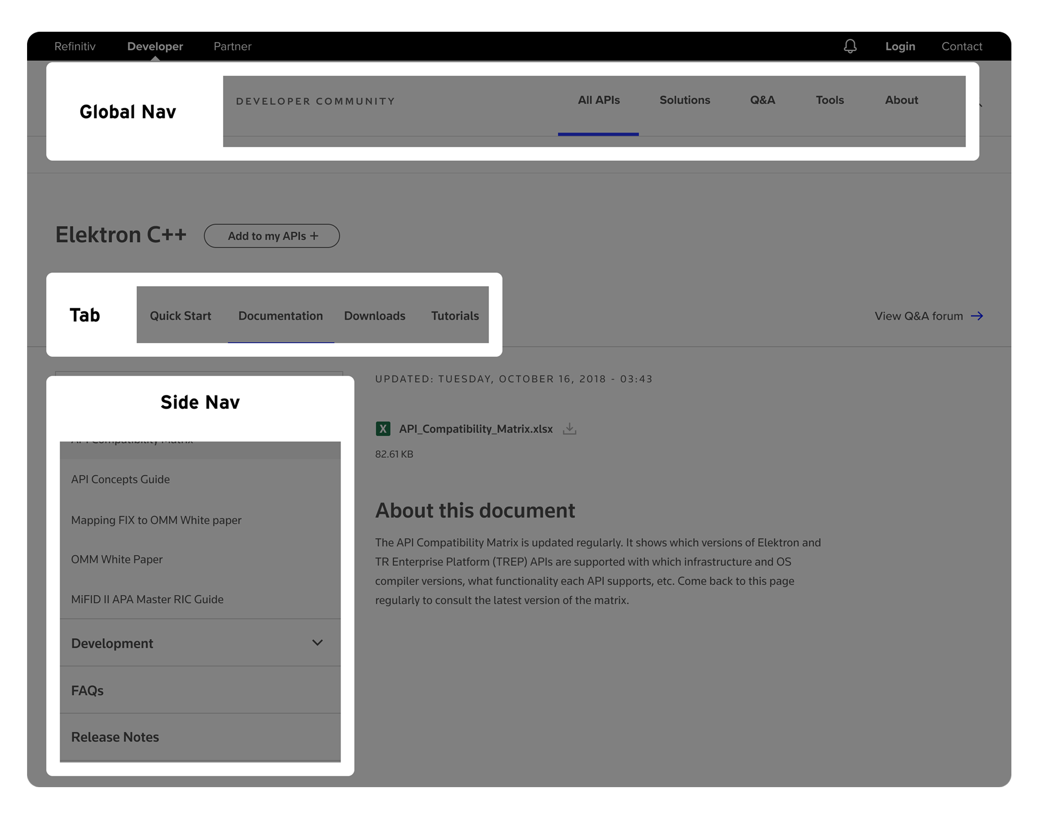Click the Login link
Image resolution: width=1041 pixels, height=821 pixels.
[x=900, y=46]
